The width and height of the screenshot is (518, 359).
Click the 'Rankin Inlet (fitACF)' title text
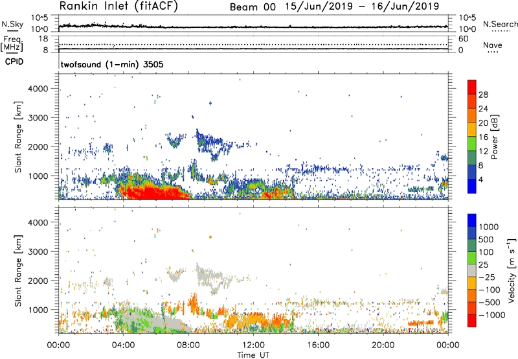pos(118,6)
